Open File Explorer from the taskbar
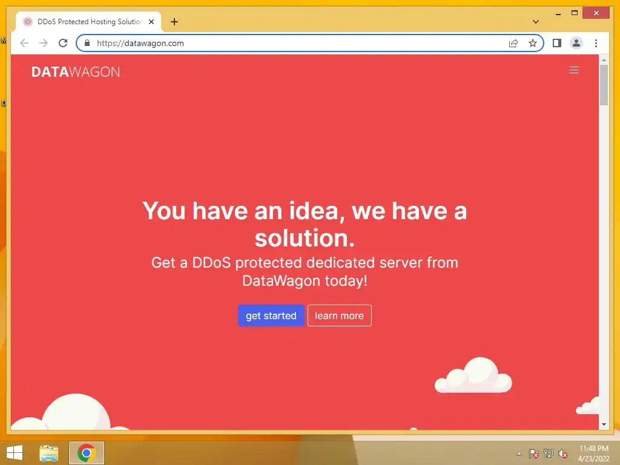 click(x=48, y=453)
